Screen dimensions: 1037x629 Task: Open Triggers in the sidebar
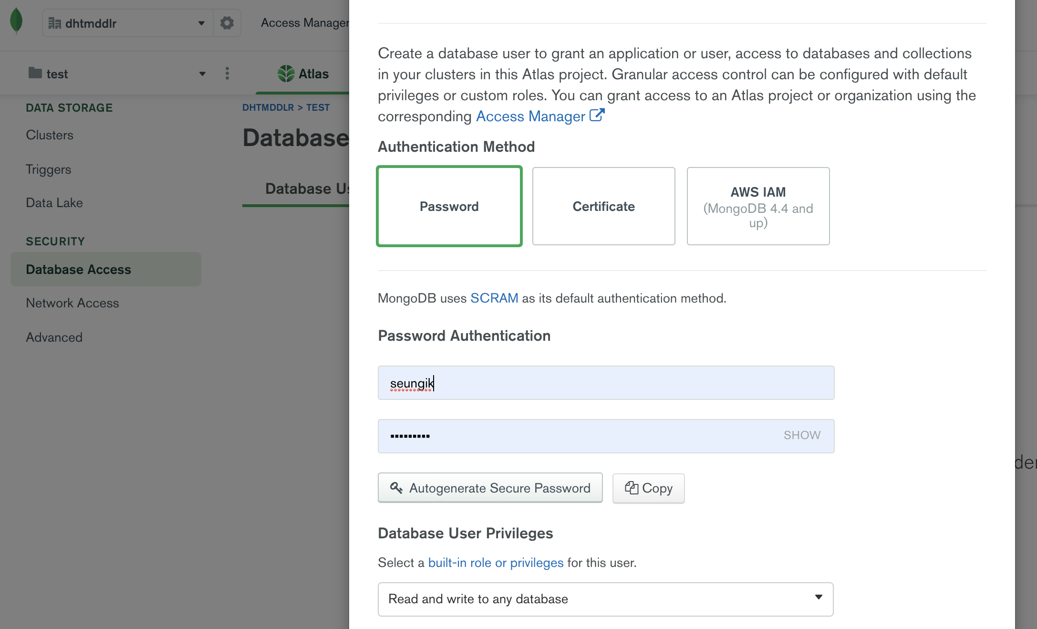[x=49, y=169]
